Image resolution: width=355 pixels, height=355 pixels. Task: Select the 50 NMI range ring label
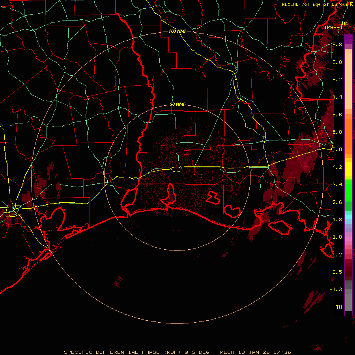point(177,105)
